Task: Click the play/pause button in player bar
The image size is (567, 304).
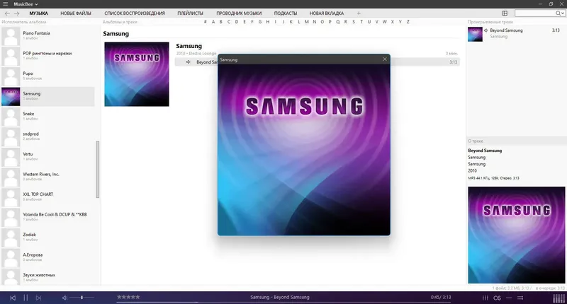Action: coord(26,298)
